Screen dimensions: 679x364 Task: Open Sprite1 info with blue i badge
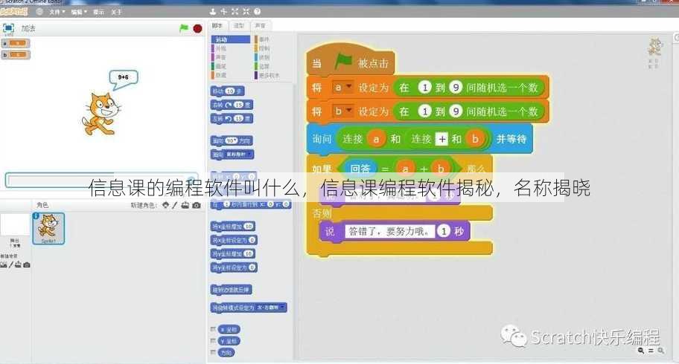36,215
